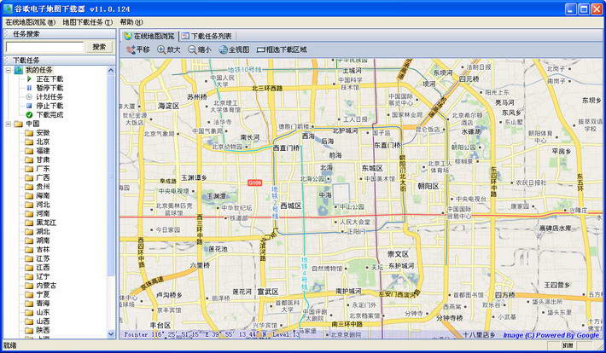This screenshot has width=606, height=353.
Task: Click the folder icon beside 河北
Action: (29, 205)
